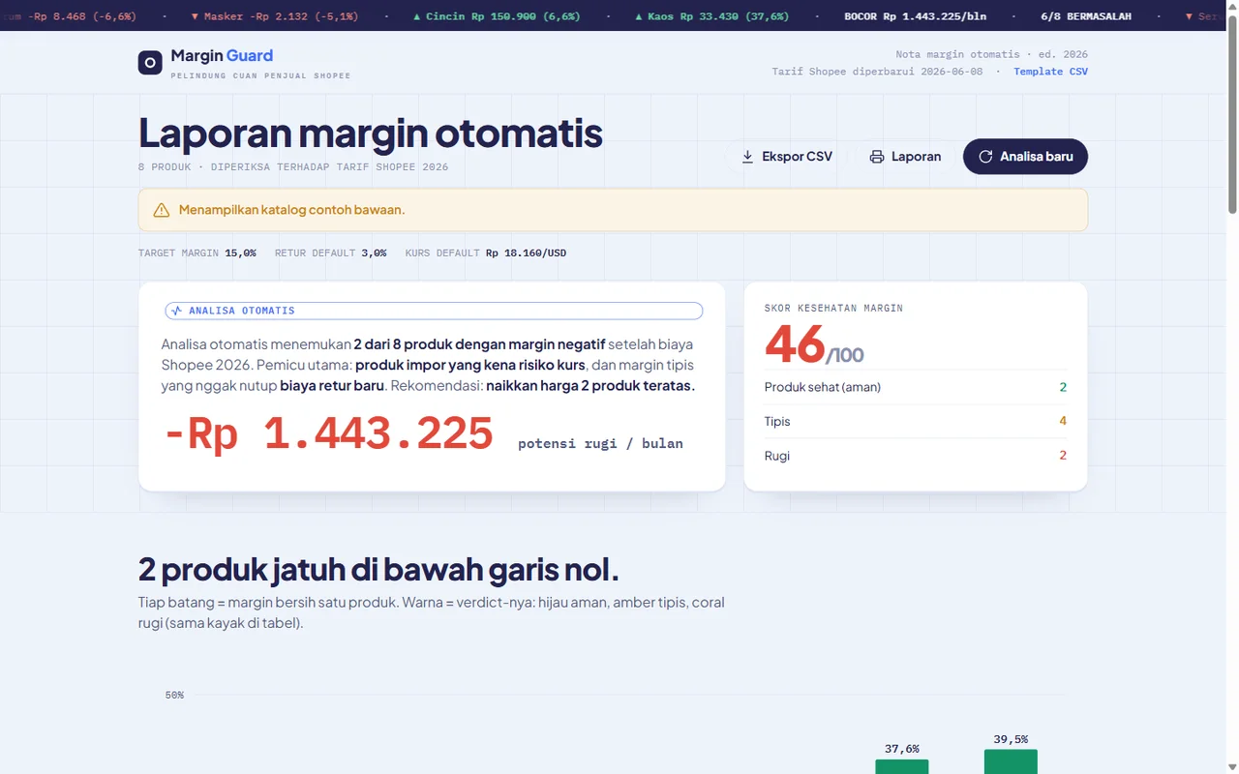Click the Laporan margin otomatis heading
Viewport: 1239px width, 774px height.
(371, 134)
